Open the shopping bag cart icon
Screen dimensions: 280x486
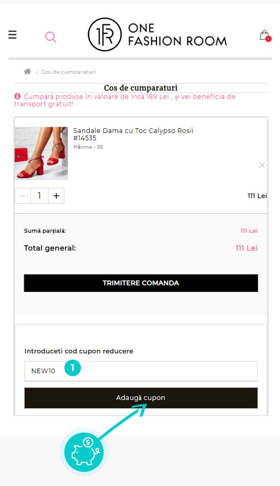click(x=265, y=35)
